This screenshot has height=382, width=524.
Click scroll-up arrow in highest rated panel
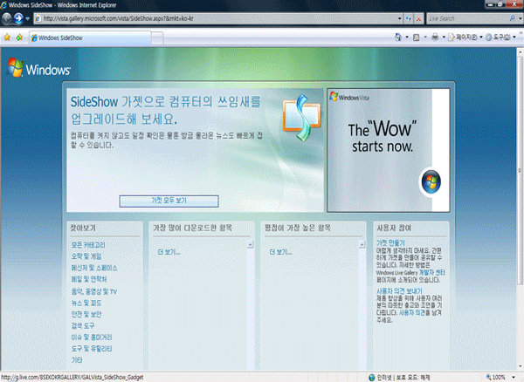click(x=362, y=244)
